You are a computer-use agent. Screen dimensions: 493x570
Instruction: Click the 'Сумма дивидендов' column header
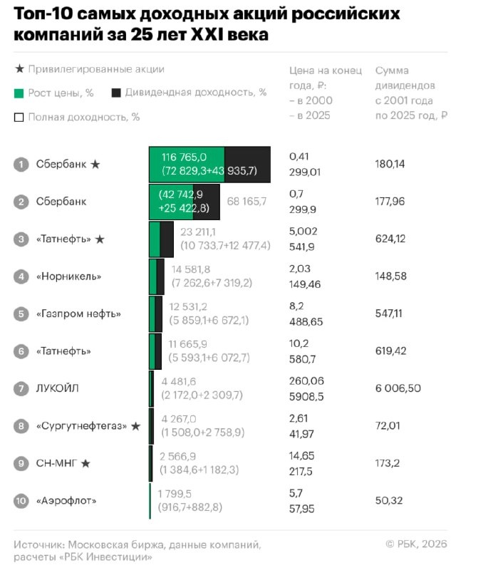(410, 93)
